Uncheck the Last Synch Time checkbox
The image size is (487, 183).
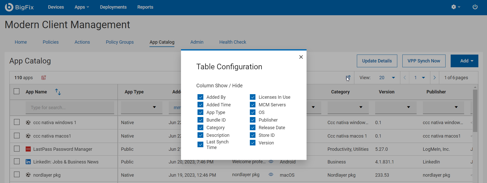pos(201,144)
